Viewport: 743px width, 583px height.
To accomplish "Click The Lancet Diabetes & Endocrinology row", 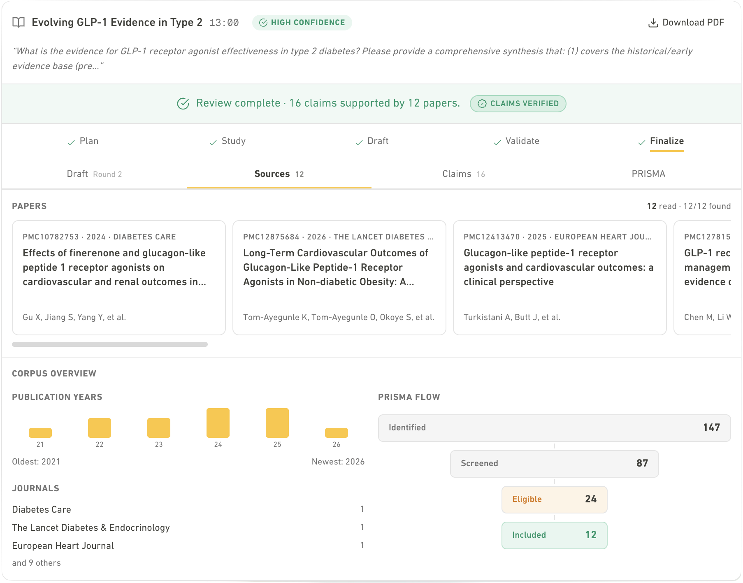I will click(x=188, y=527).
